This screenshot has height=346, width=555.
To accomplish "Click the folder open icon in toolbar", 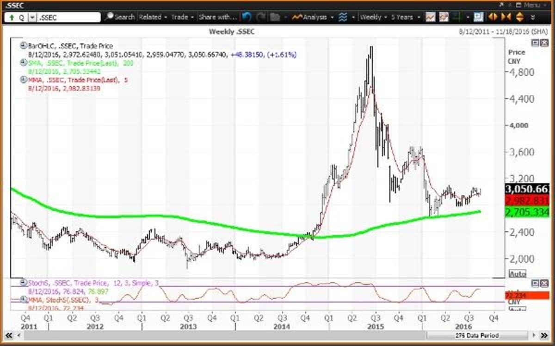I will click(275, 17).
